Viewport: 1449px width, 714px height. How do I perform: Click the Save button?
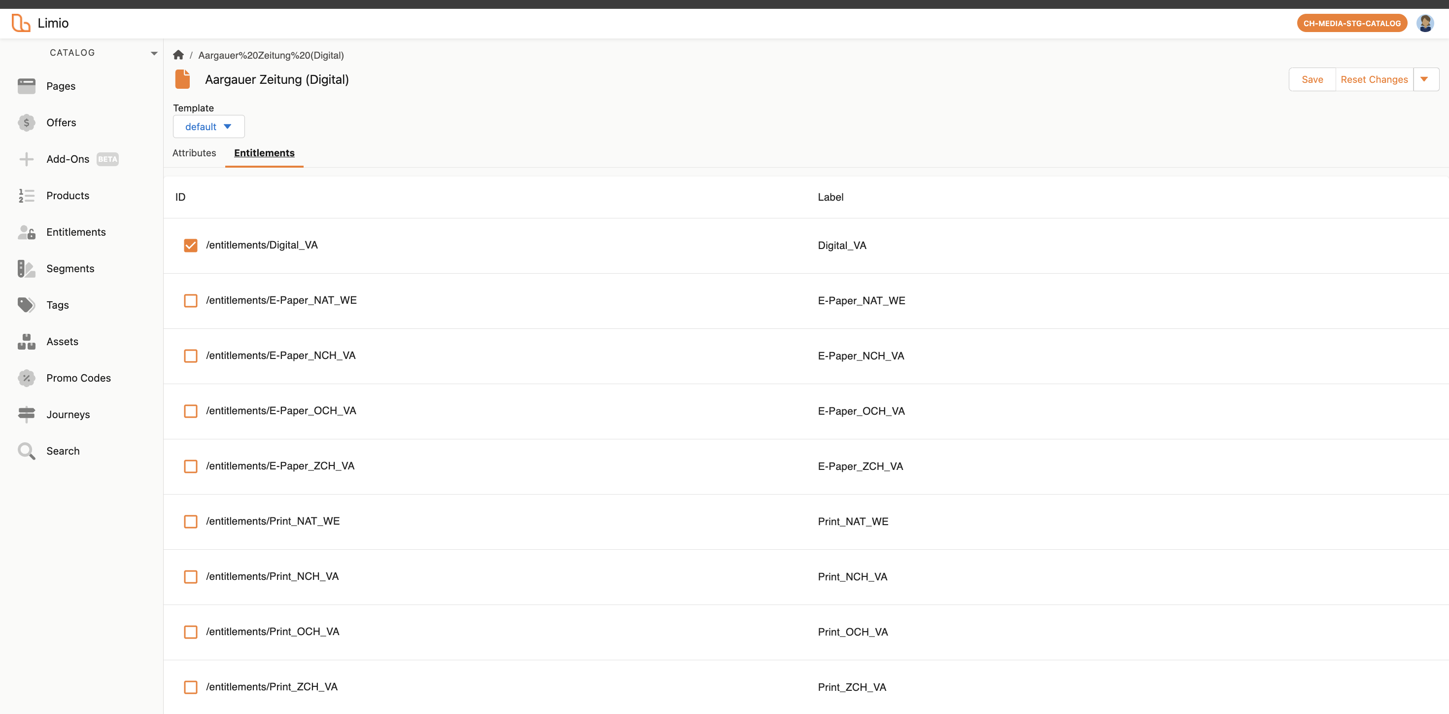pyautogui.click(x=1312, y=79)
